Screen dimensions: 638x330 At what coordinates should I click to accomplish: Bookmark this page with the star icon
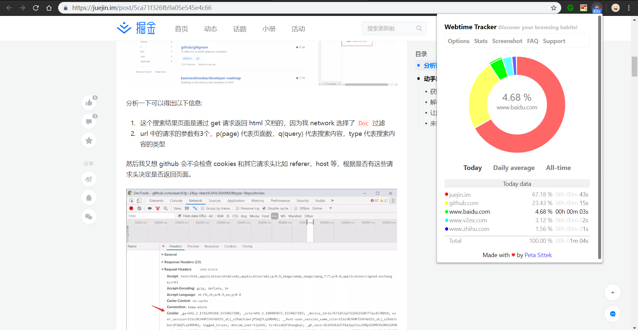point(554,8)
